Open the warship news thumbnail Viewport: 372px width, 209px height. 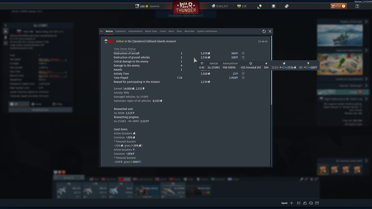[340, 35]
